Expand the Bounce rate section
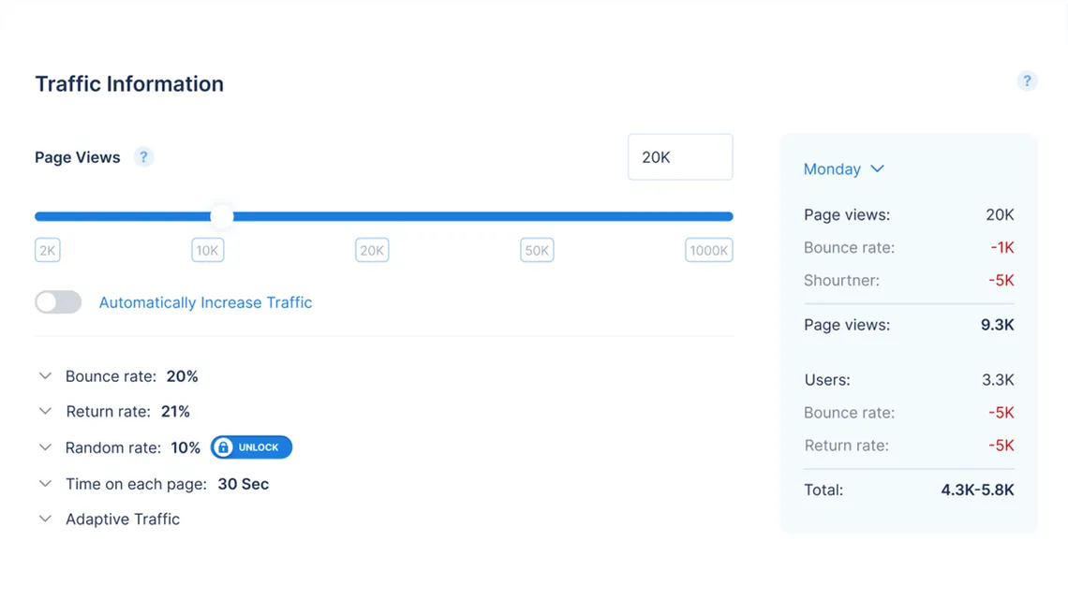This screenshot has width=1068, height=600. click(x=45, y=375)
